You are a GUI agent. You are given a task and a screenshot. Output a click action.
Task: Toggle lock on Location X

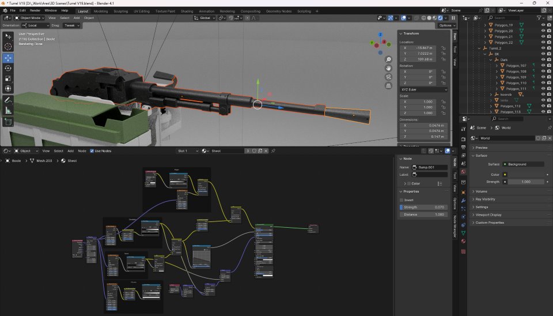(x=444, y=48)
